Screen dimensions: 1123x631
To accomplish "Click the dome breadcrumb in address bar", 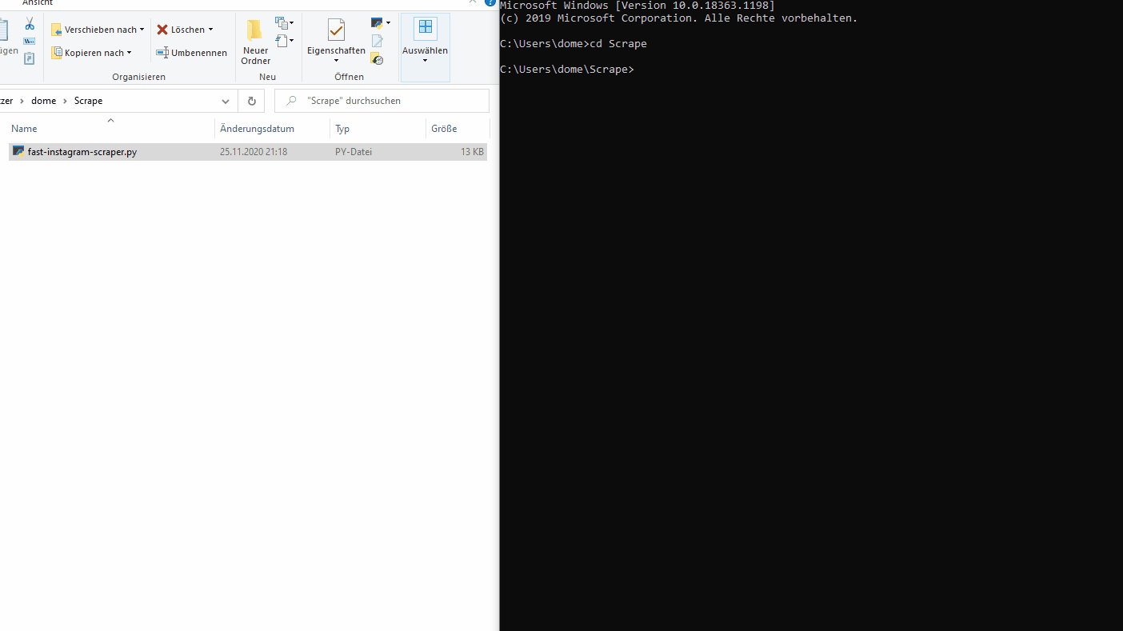I will (x=43, y=101).
